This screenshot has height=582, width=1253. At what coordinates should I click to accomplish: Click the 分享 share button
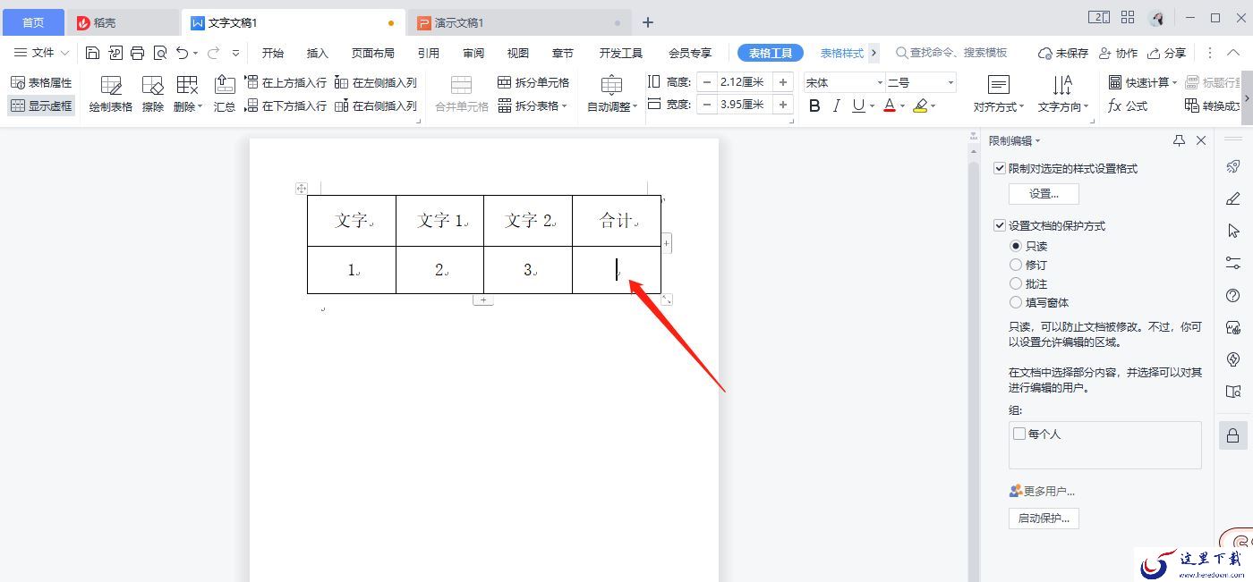pos(1167,53)
